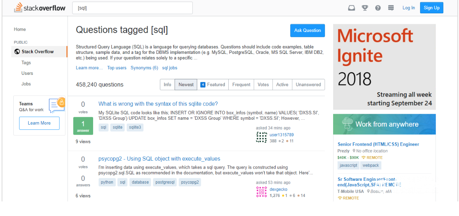Click the sqlite3 tag

[135, 127]
